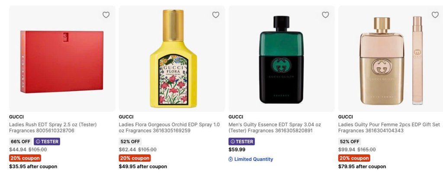Favorite the Flora Gorgeous Orchid heart icon
443x176 pixels.
coord(215,15)
